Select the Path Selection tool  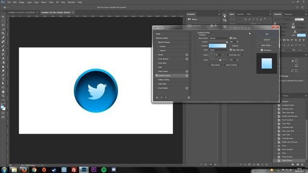pos(3,83)
